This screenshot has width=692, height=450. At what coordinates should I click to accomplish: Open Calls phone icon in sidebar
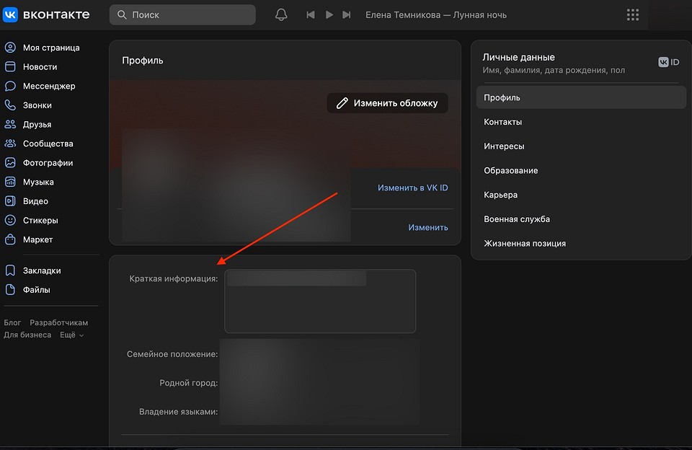point(10,105)
